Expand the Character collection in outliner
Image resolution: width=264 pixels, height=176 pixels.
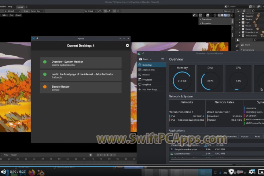coord(240,16)
